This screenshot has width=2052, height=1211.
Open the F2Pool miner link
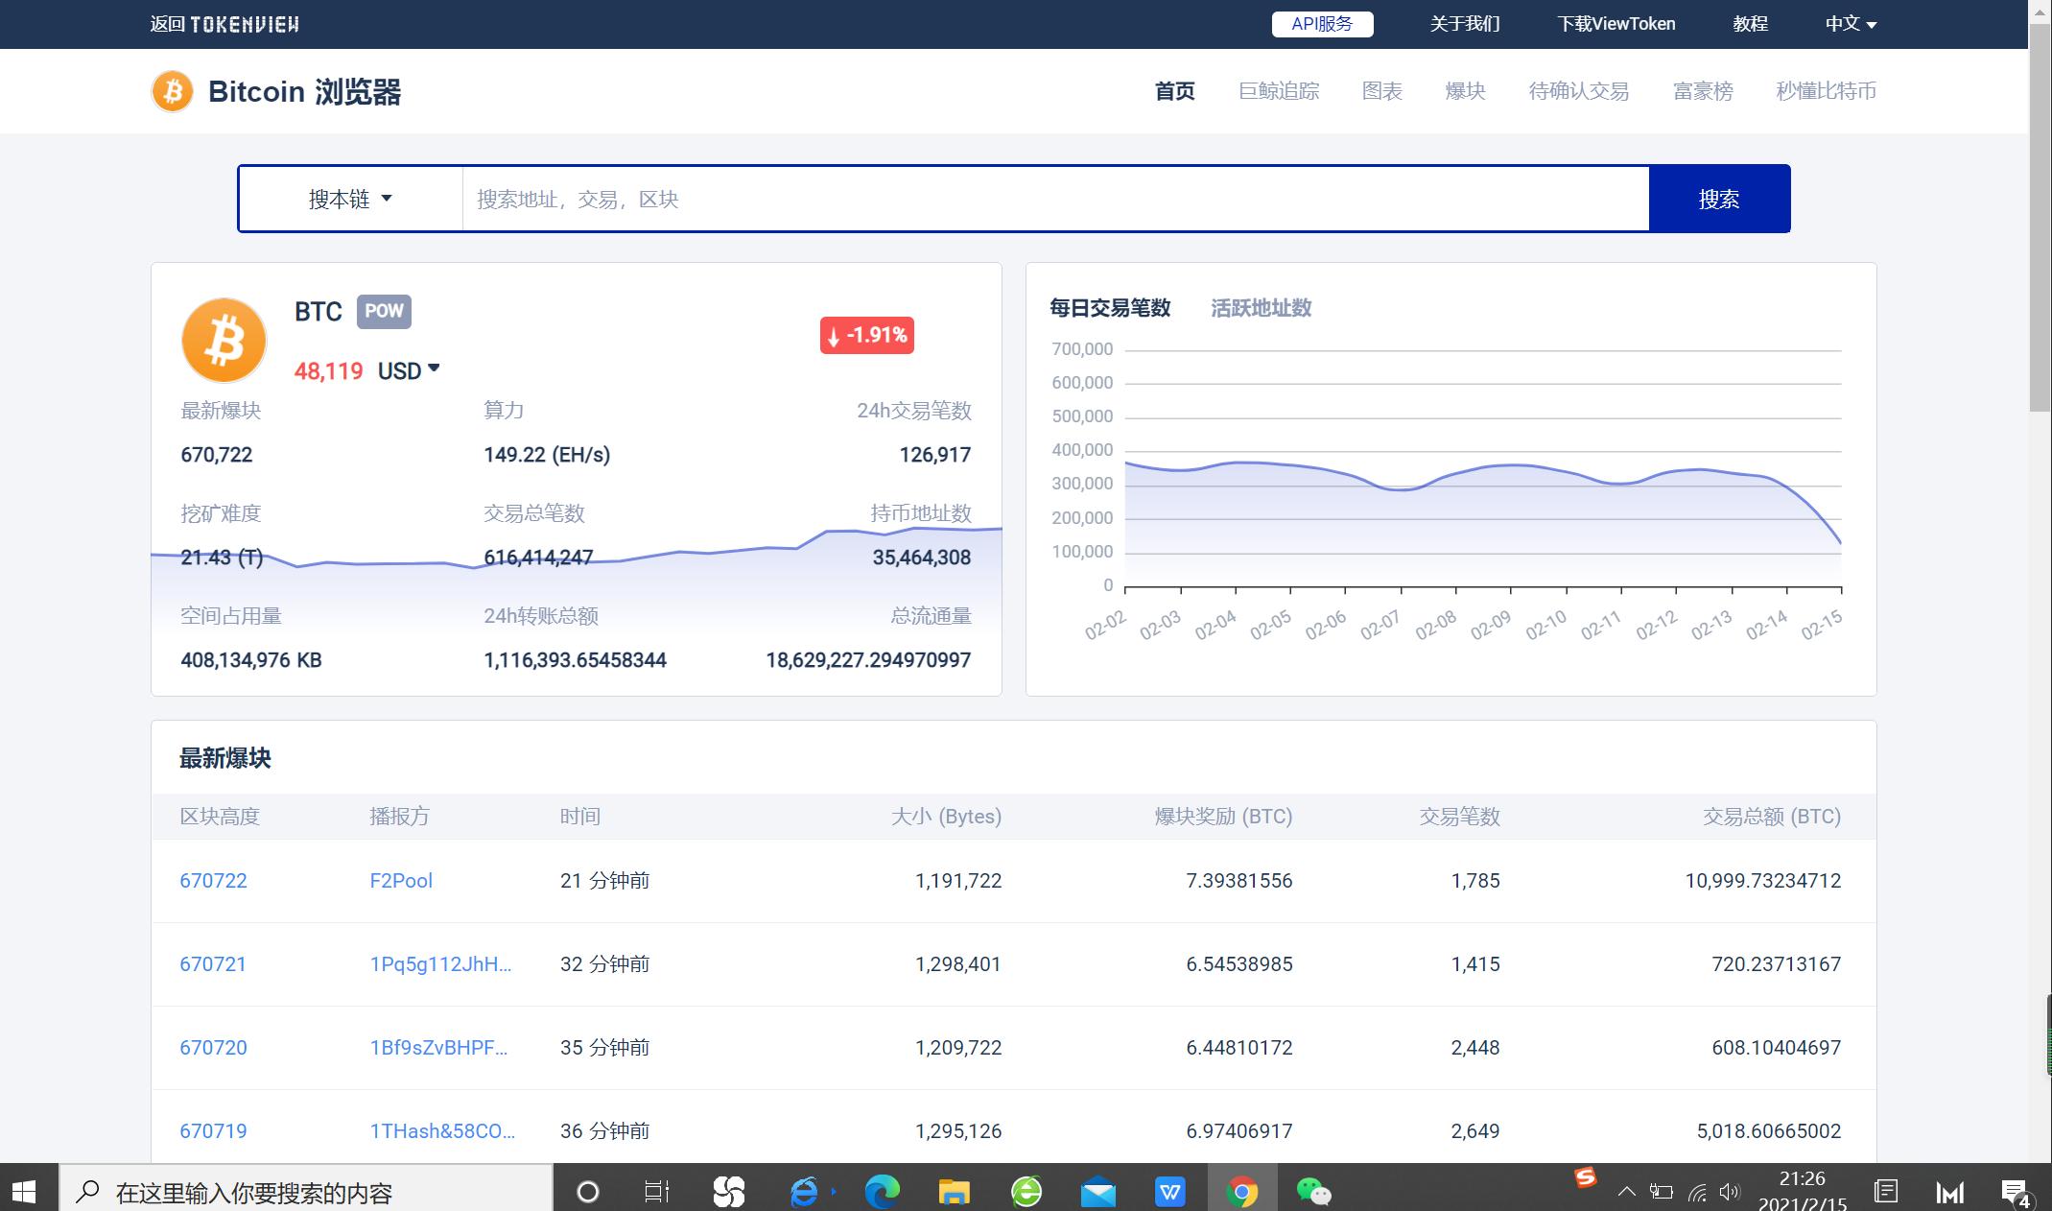(401, 881)
